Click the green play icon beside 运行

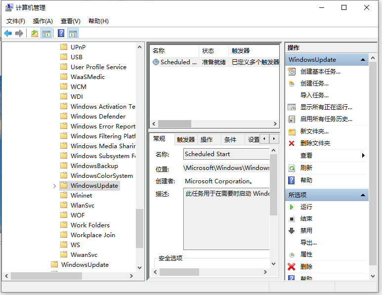click(292, 207)
